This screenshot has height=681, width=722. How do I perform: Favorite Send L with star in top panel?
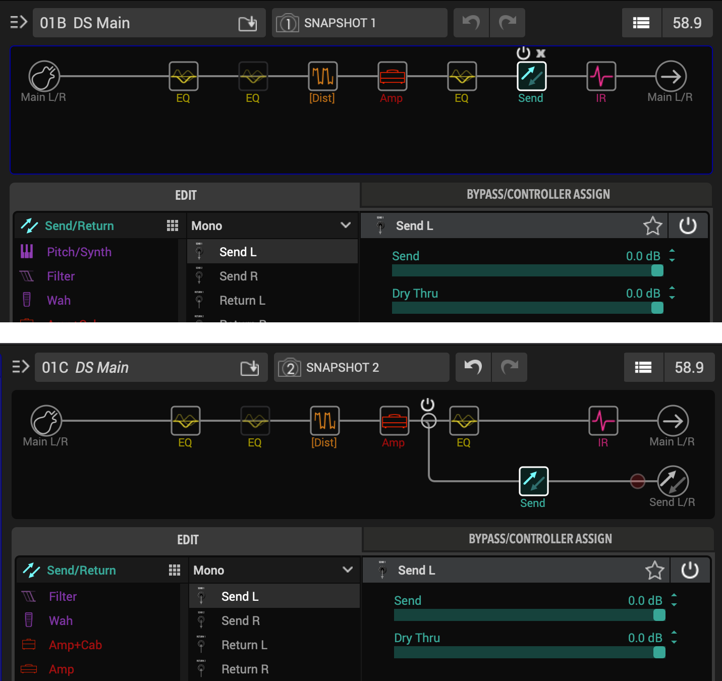click(x=652, y=225)
